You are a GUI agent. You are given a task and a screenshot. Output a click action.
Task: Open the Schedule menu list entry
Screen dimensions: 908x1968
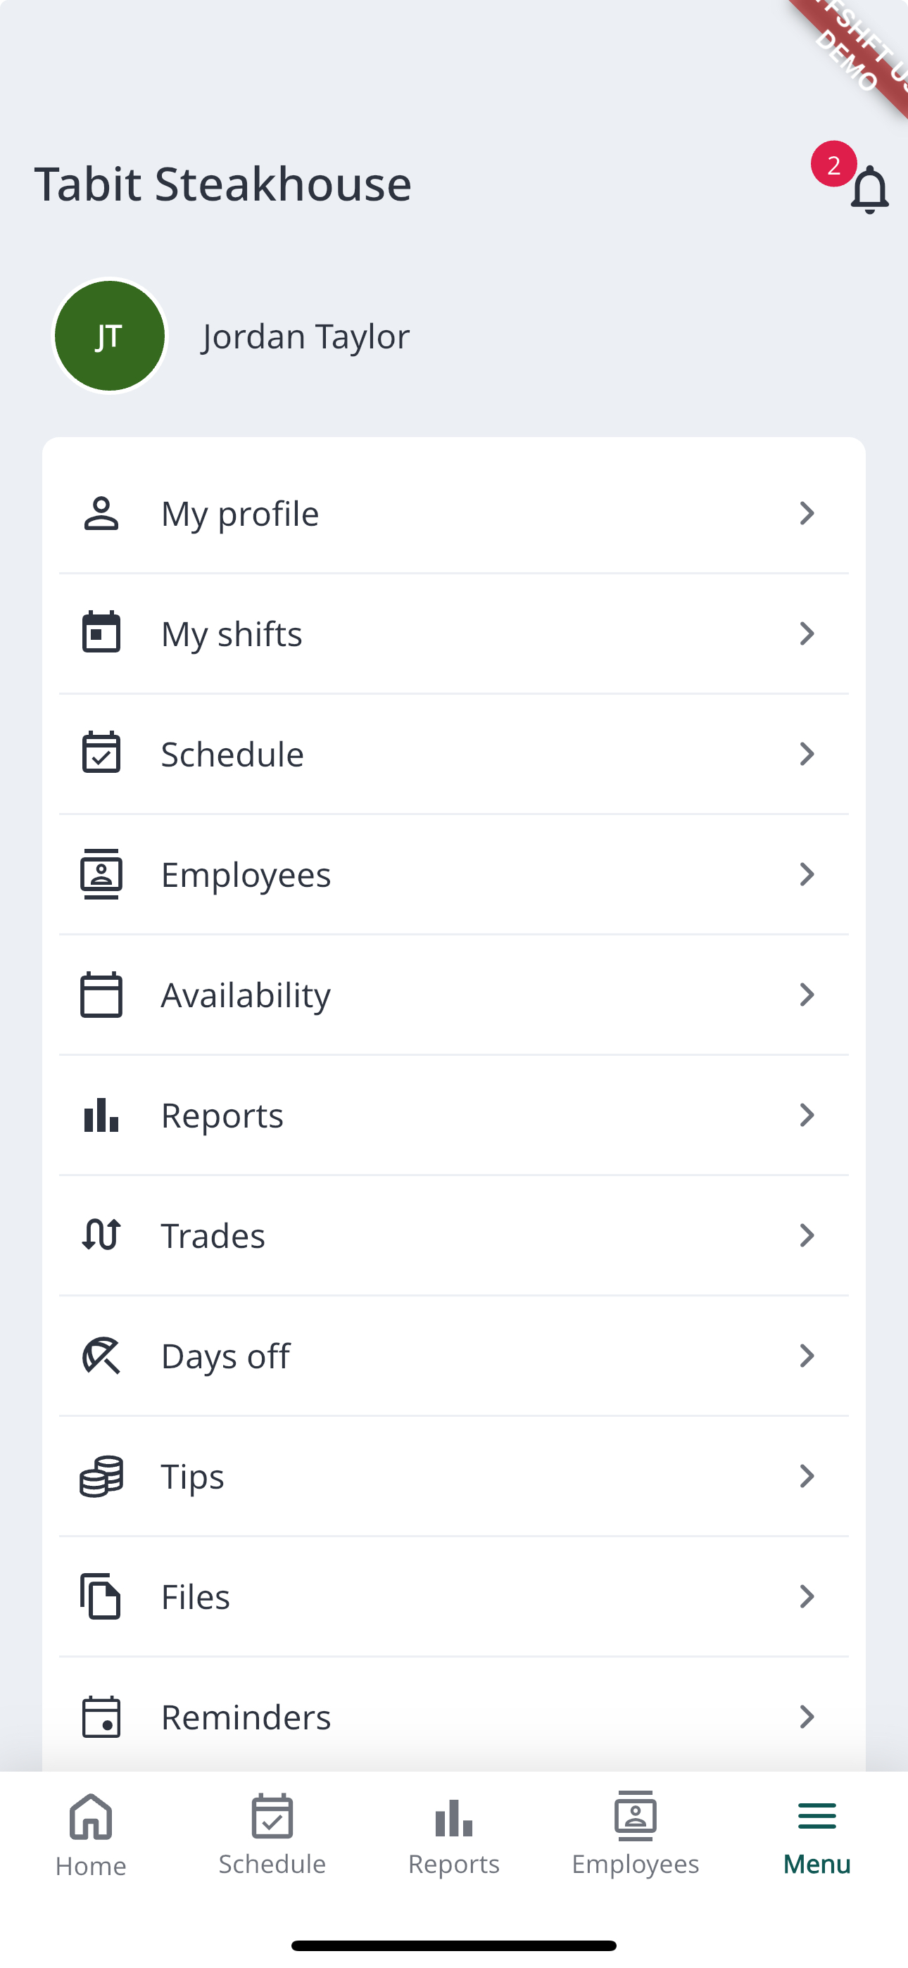(x=232, y=754)
